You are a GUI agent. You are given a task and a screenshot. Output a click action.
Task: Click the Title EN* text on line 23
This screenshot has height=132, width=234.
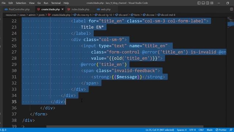pyautogui.click(x=92, y=27)
